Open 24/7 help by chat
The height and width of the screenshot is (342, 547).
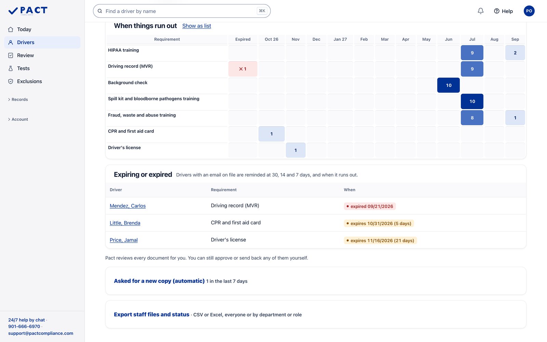[x=26, y=320]
